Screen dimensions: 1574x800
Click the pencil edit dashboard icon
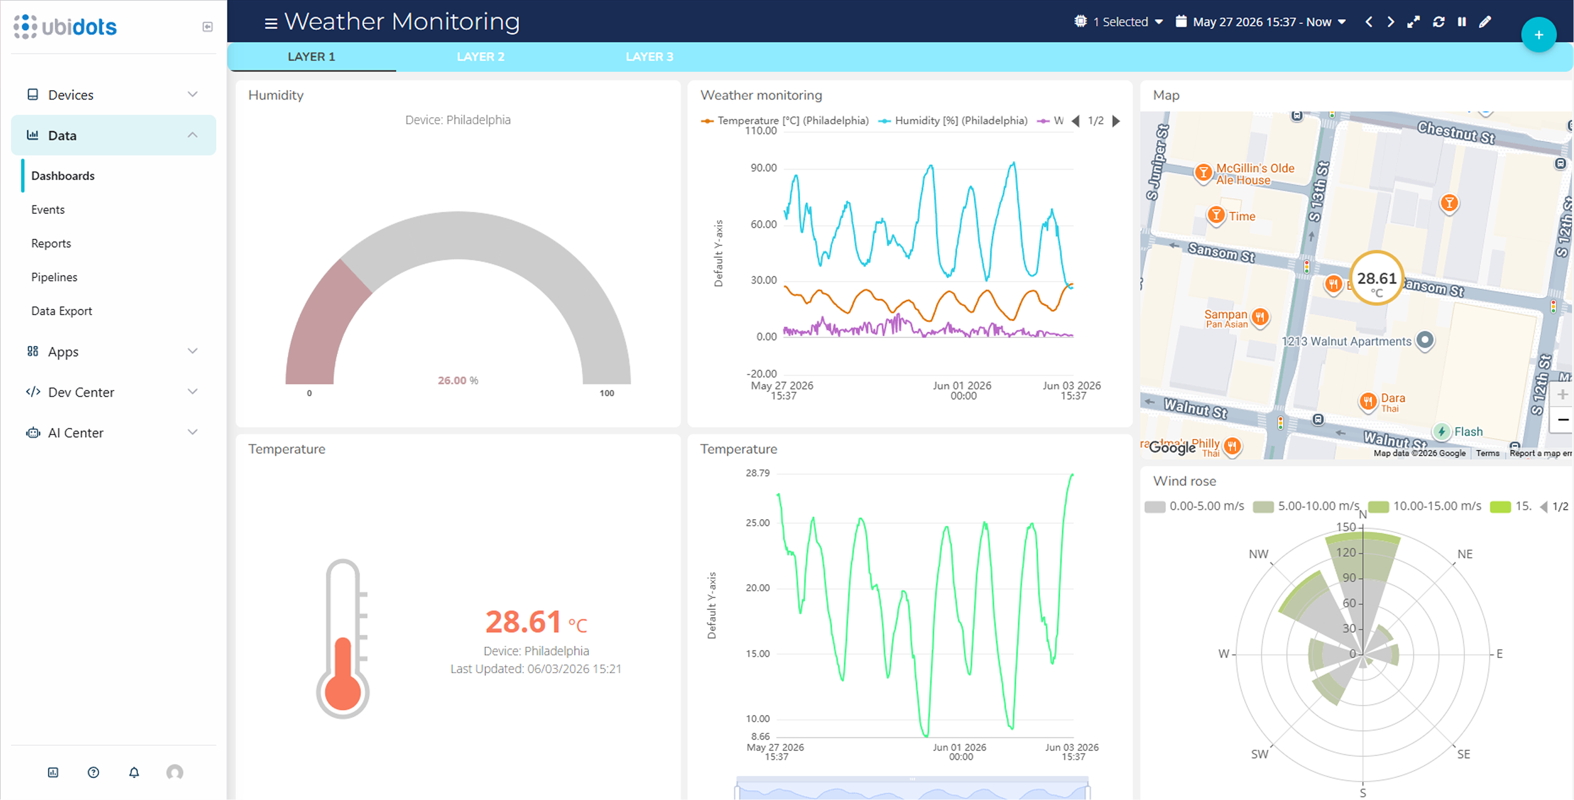click(x=1485, y=22)
